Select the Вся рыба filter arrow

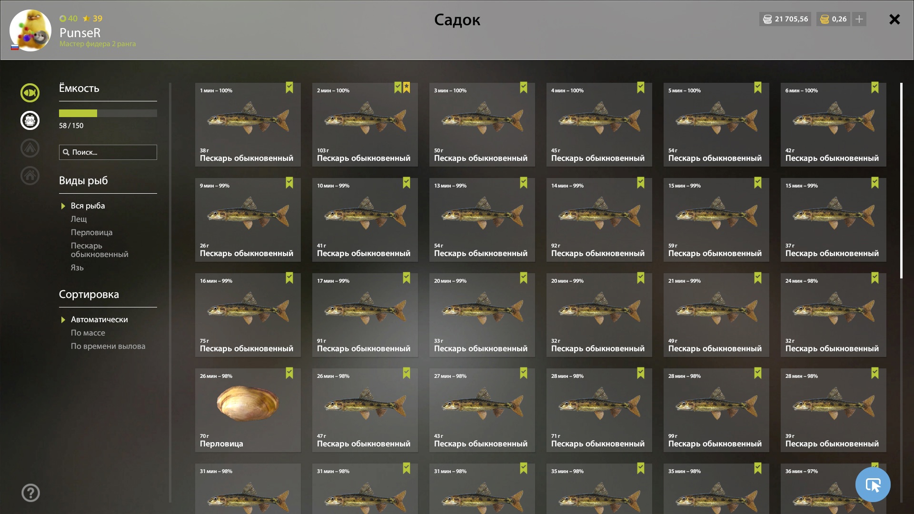[x=63, y=206]
